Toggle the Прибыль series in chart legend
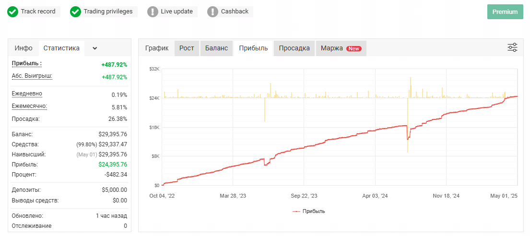This screenshot has width=530, height=236. coord(308,212)
